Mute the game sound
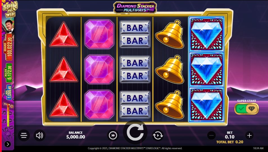 pos(39,135)
